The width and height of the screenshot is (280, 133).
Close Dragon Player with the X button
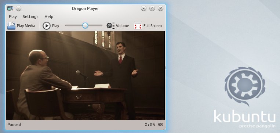pyautogui.click(x=160, y=8)
